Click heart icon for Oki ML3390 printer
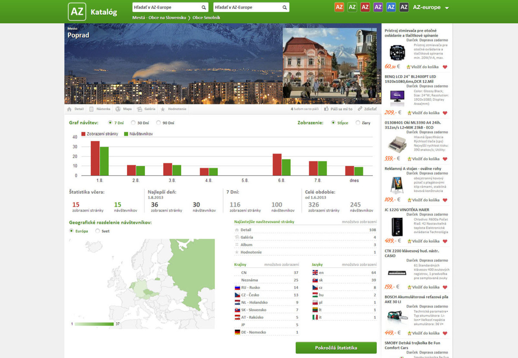This screenshot has height=358, width=518. point(445,159)
